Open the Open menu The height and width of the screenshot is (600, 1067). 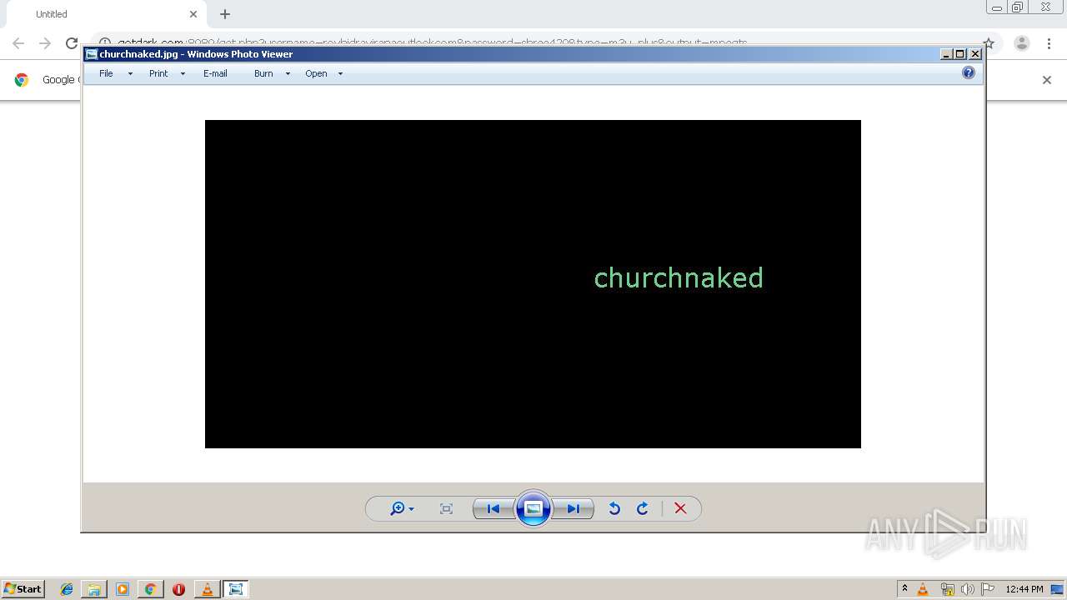coord(316,73)
